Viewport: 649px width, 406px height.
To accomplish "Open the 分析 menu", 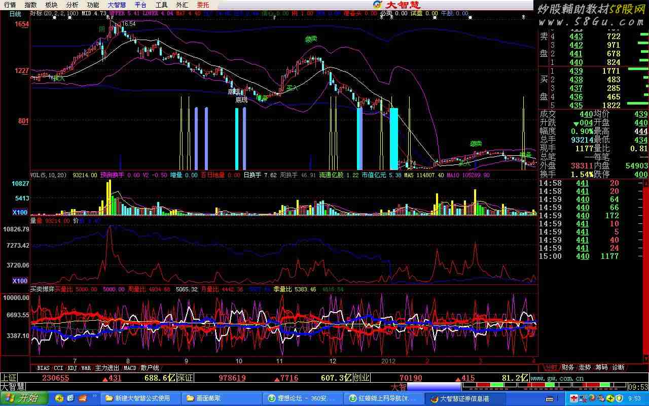I will click(72, 5).
